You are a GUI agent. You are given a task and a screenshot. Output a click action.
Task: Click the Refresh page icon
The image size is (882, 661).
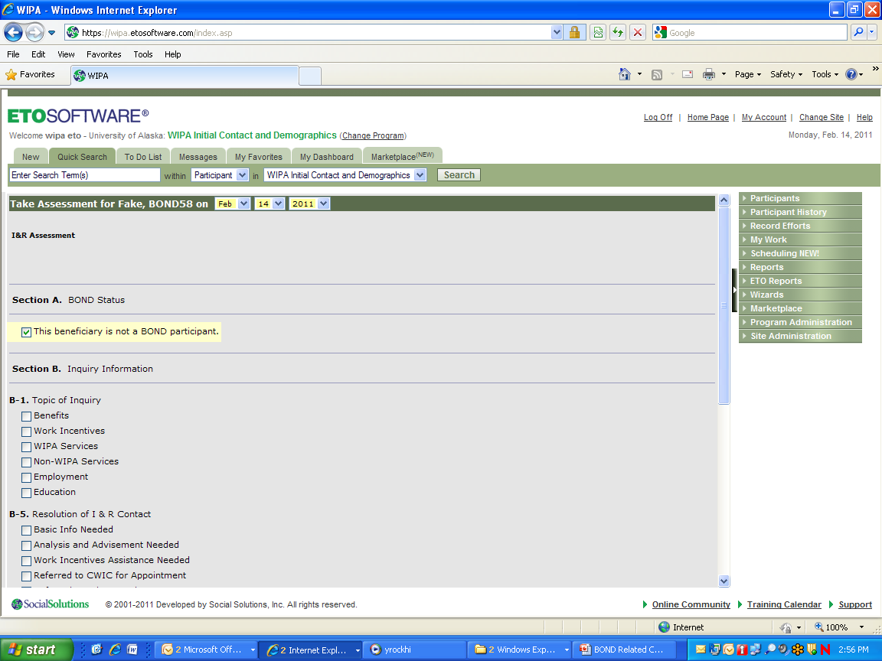[x=618, y=33]
